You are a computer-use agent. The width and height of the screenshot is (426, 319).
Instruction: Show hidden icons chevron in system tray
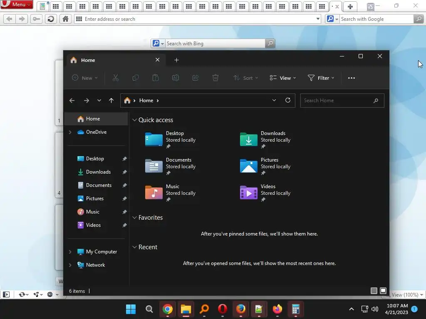pos(351,309)
